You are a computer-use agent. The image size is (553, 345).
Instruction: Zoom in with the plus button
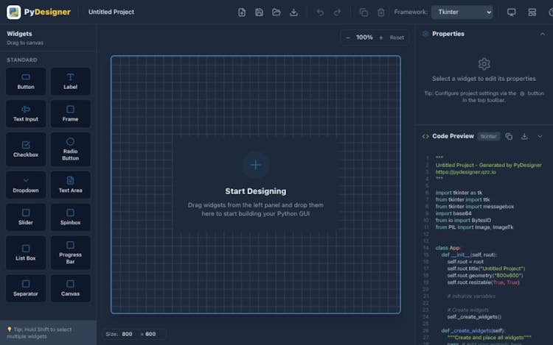point(381,38)
